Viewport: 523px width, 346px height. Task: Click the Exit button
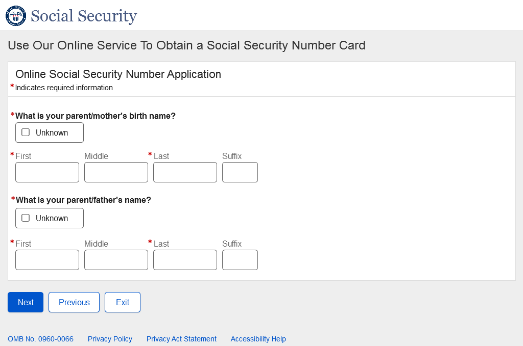click(x=123, y=302)
